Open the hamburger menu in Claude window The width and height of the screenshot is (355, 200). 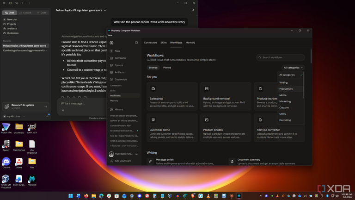4,3
